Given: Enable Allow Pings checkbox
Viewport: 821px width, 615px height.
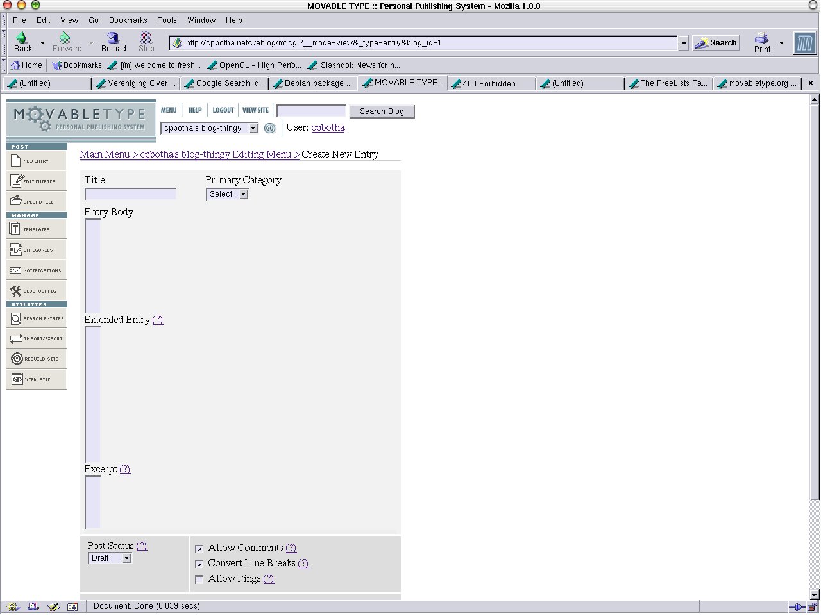Looking at the screenshot, I should pyautogui.click(x=199, y=579).
